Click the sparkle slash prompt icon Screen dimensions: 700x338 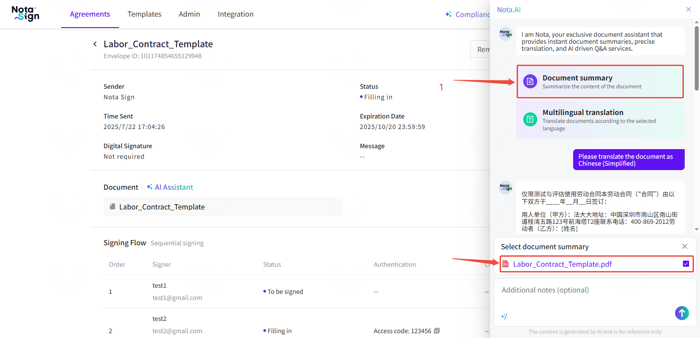504,316
